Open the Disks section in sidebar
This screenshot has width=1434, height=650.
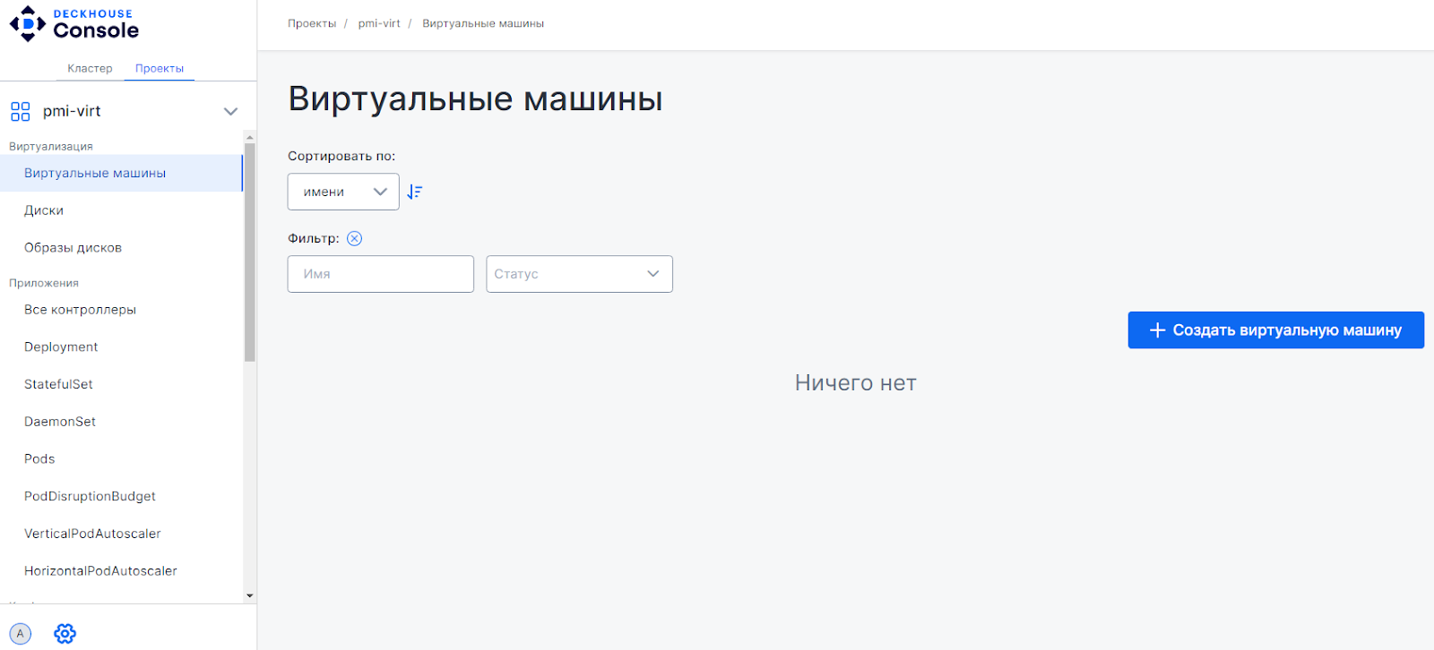pyautogui.click(x=44, y=210)
